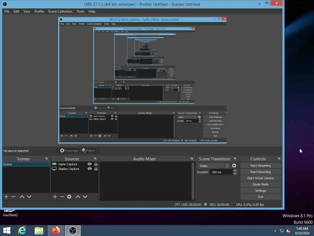
Task: Open the File menu
Action: pos(7,11)
